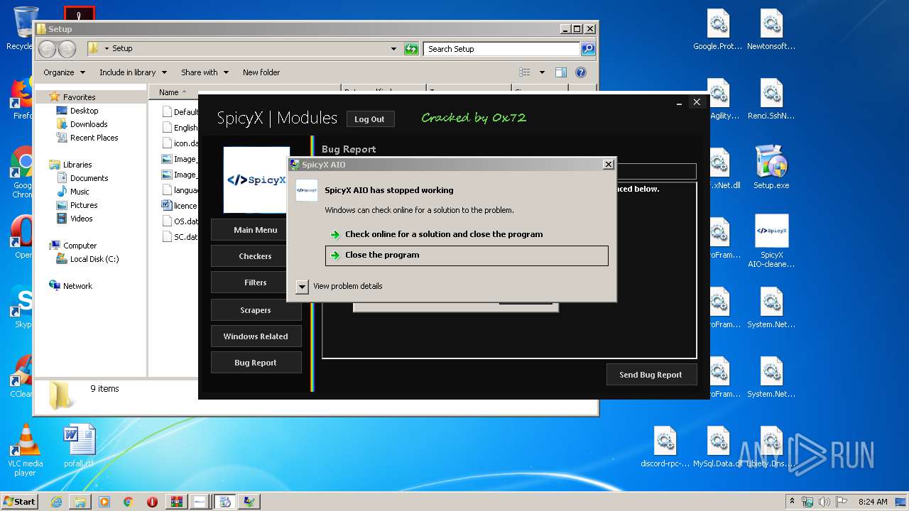The height and width of the screenshot is (511, 909).
Task: Click the clock showing 8:24 AM
Action: 873,502
